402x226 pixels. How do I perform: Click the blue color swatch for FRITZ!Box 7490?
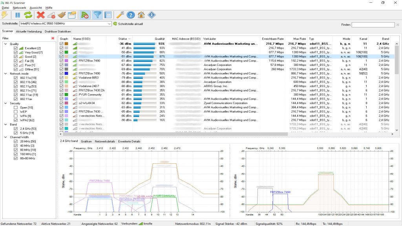(66, 73)
